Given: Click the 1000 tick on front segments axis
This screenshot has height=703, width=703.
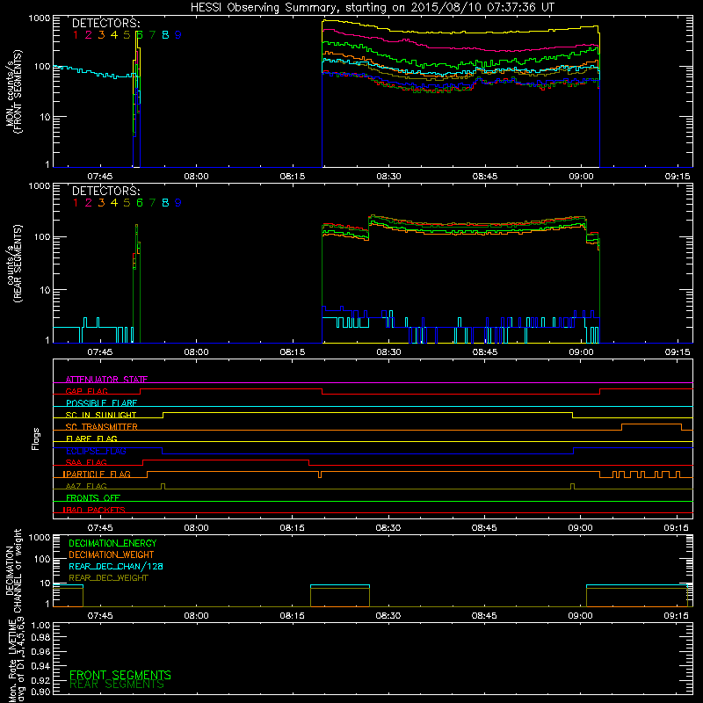Looking at the screenshot, I should 40,18.
